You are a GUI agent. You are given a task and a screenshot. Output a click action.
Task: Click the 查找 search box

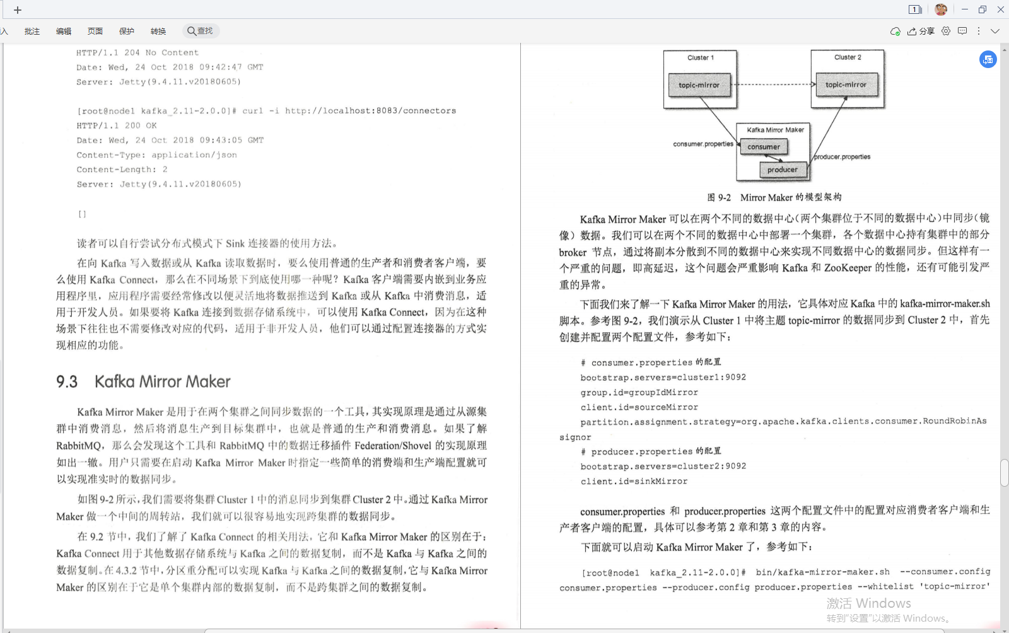click(201, 31)
